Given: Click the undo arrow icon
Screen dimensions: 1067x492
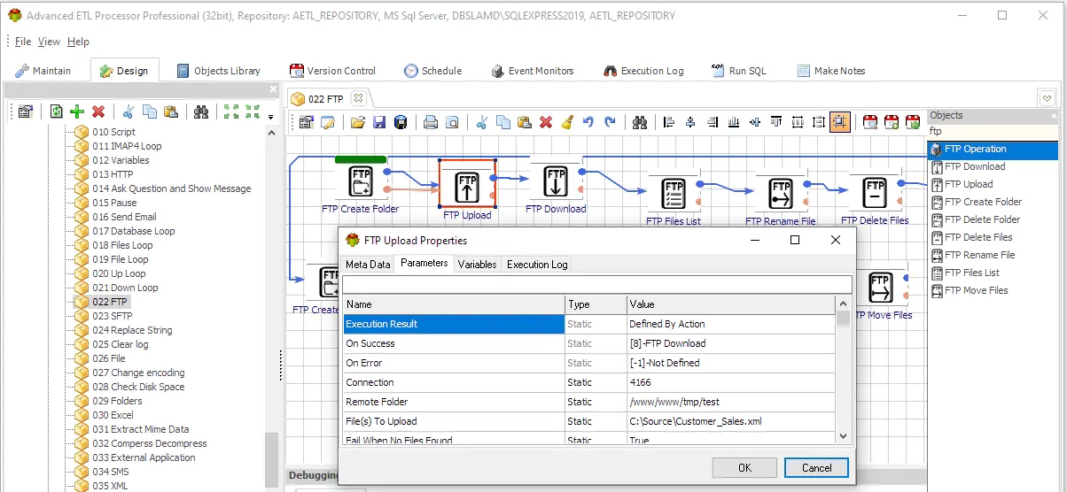Looking at the screenshot, I should click(x=588, y=122).
